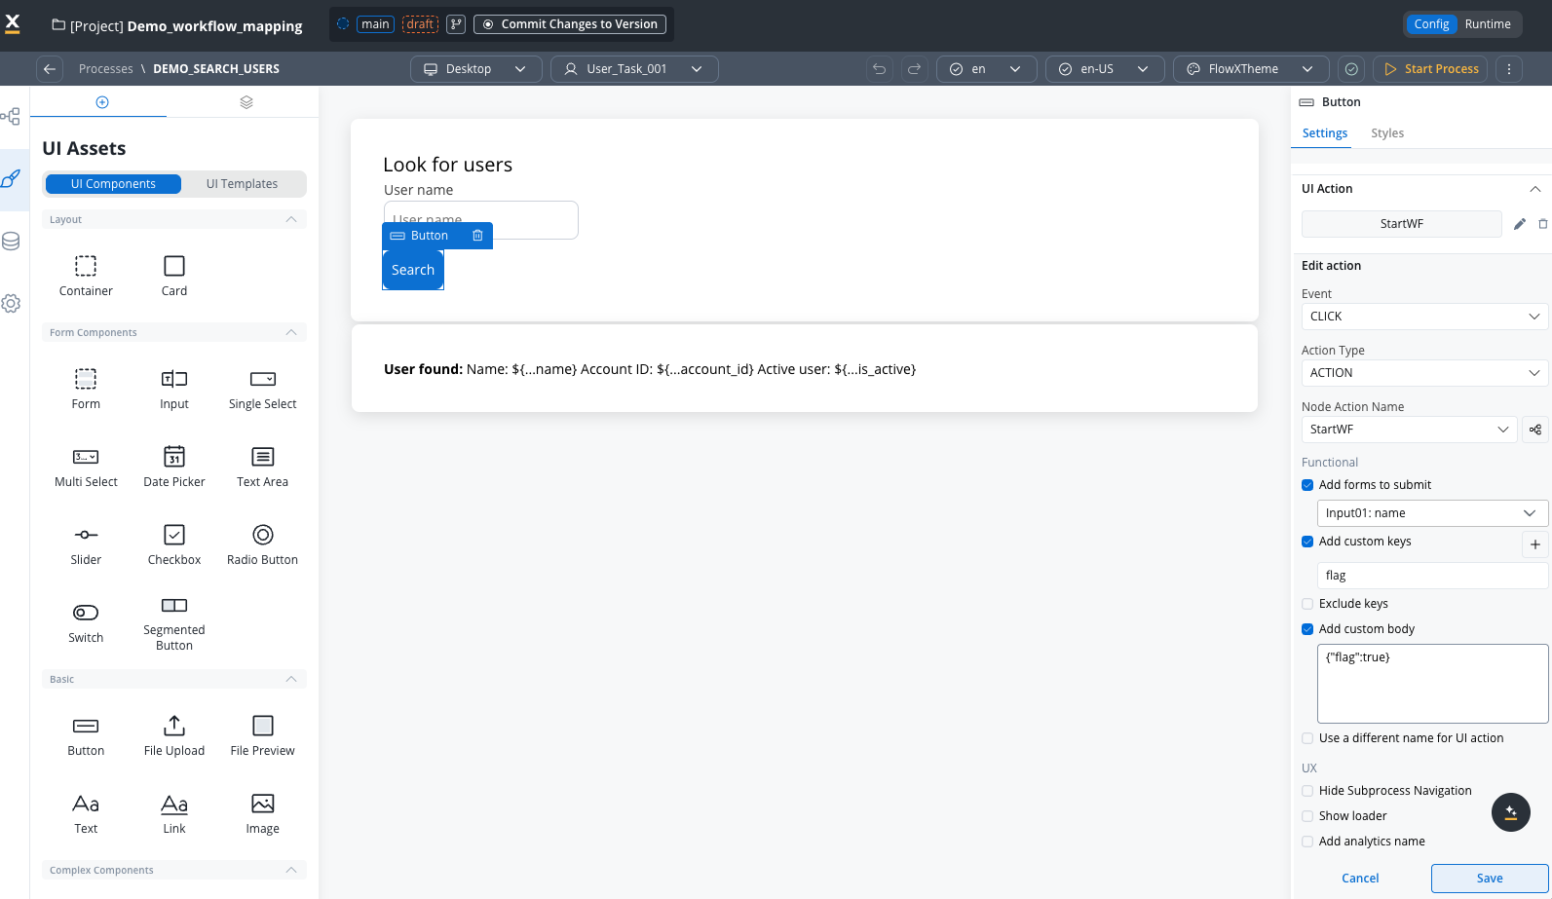Click Commit Changes to Version button
Screen dimensions: 1552x899
tap(570, 24)
